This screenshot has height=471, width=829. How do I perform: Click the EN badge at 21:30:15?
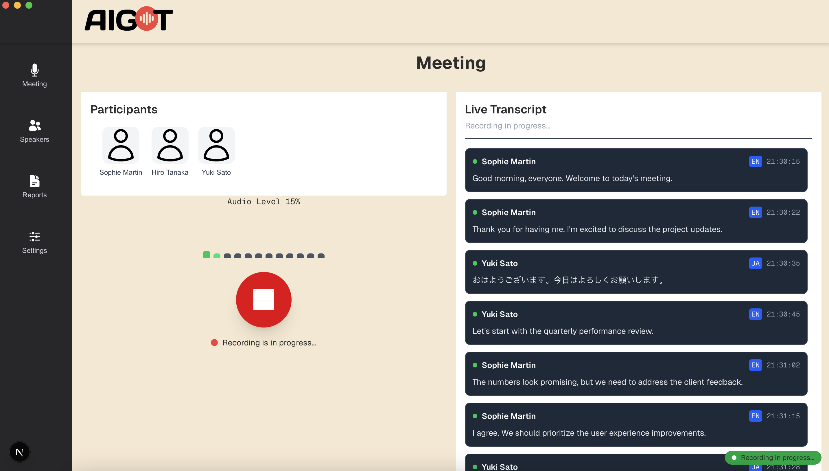[x=755, y=161]
